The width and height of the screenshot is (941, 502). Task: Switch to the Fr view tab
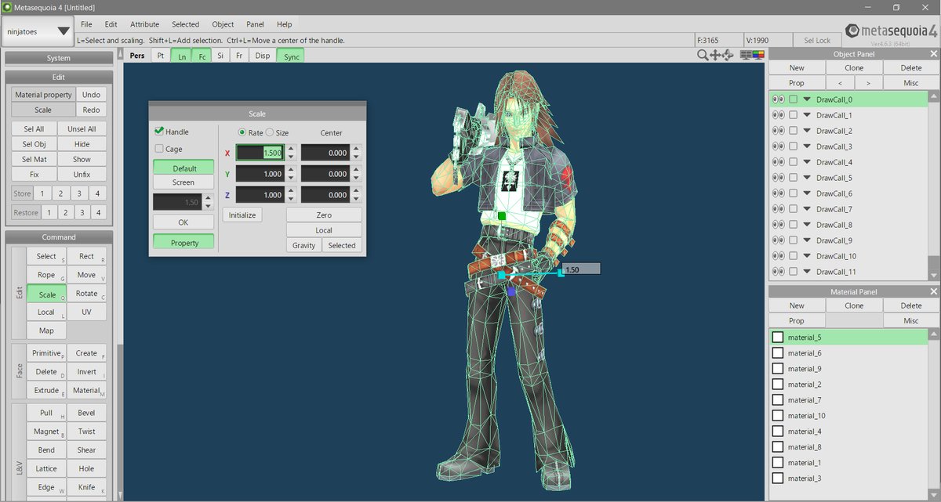pos(238,56)
